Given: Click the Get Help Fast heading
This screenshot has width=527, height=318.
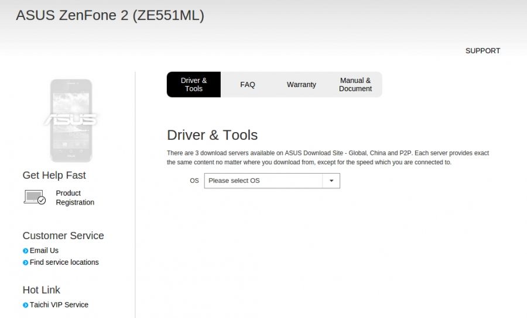Looking at the screenshot, I should point(54,175).
